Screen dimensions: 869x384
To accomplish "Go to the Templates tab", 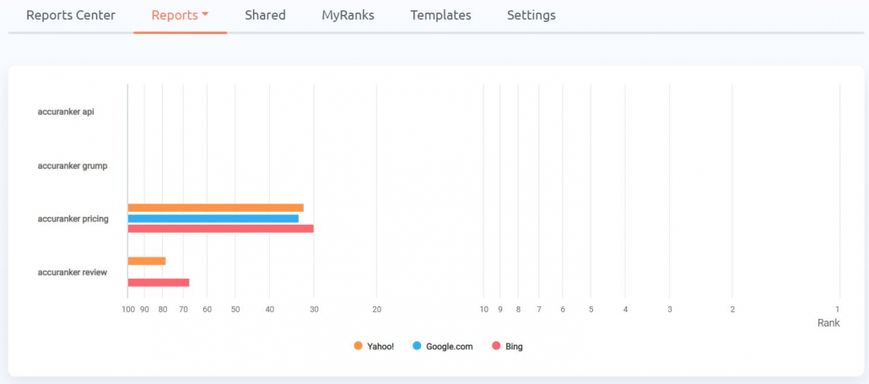I will point(440,15).
